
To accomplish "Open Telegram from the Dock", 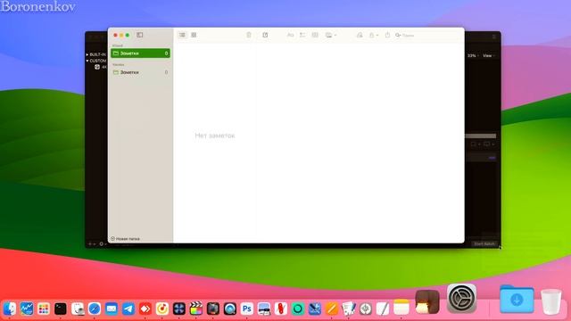I will point(128,309).
